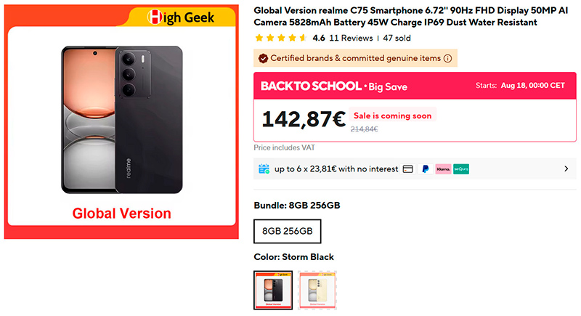The image size is (581, 316).
Task: Click the certified brand checkmark badge
Action: click(263, 59)
